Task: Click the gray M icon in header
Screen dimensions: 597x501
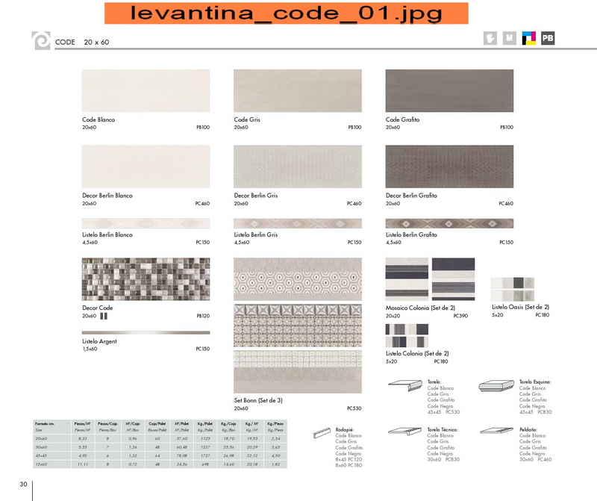Action: click(510, 38)
